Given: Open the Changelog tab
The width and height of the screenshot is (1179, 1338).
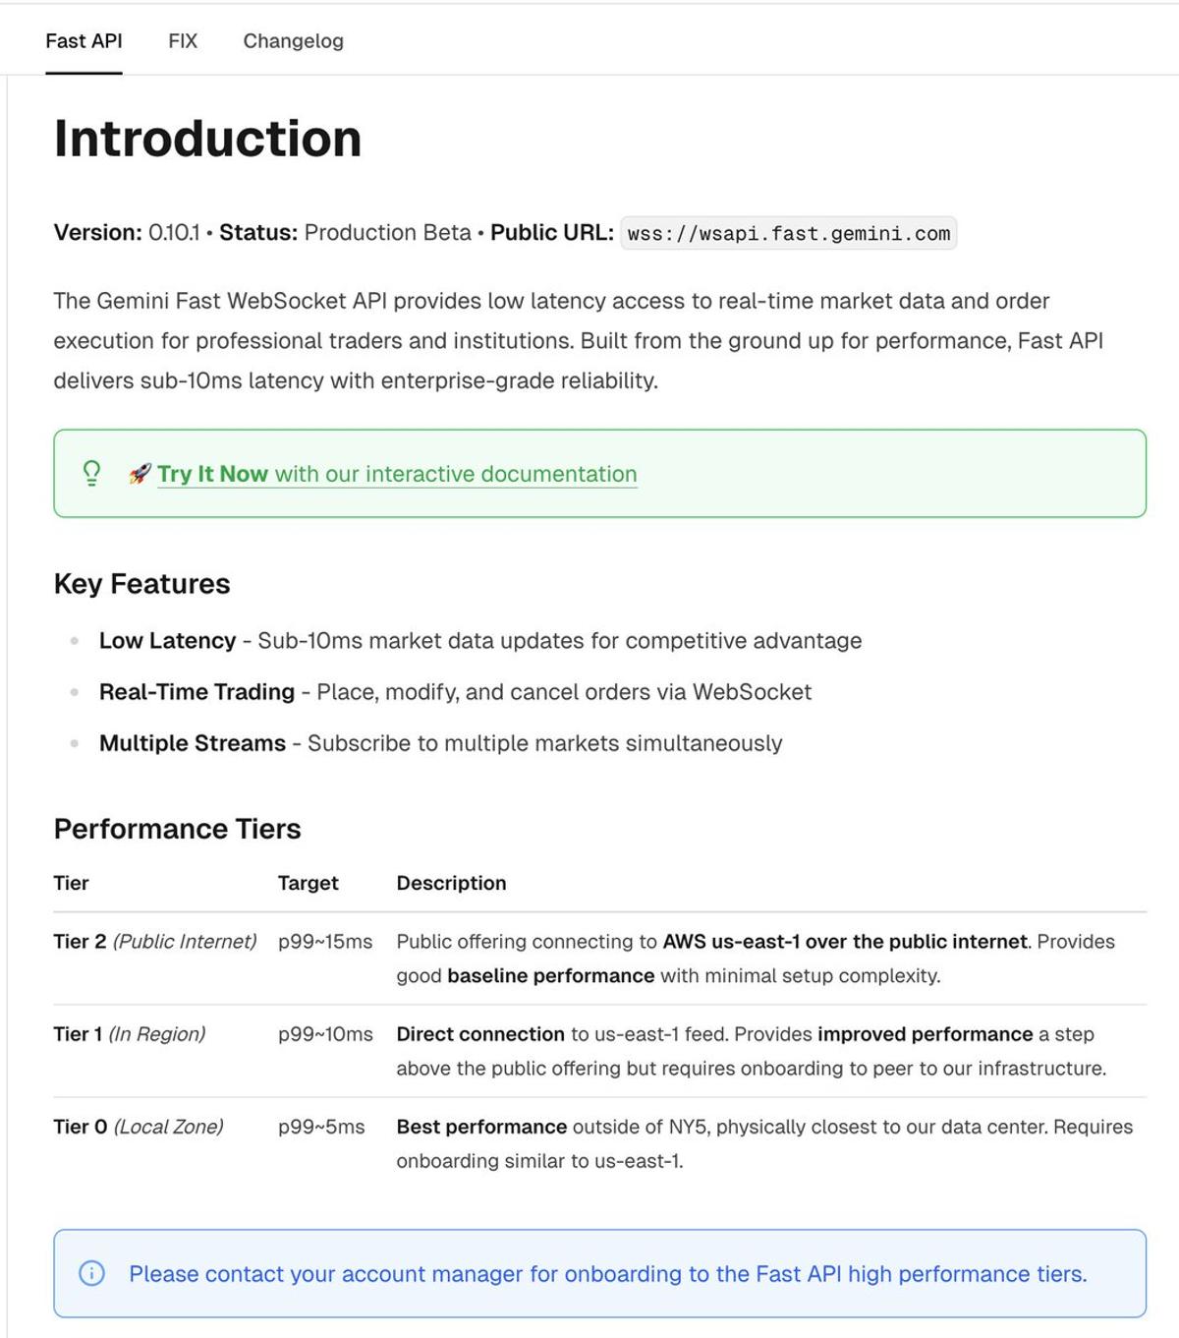Looking at the screenshot, I should 292,40.
